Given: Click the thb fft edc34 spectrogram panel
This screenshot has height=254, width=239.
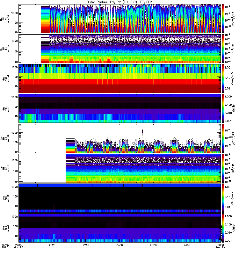Looking at the screenshot, I should pyautogui.click(x=119, y=19).
